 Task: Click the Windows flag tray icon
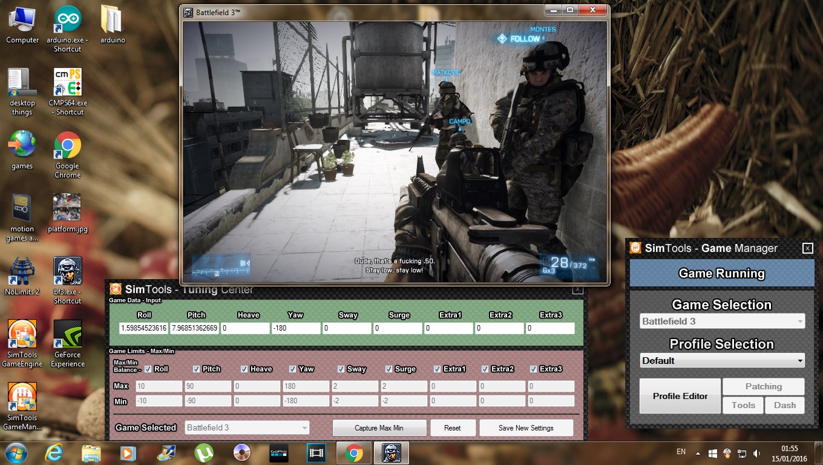[x=713, y=453]
